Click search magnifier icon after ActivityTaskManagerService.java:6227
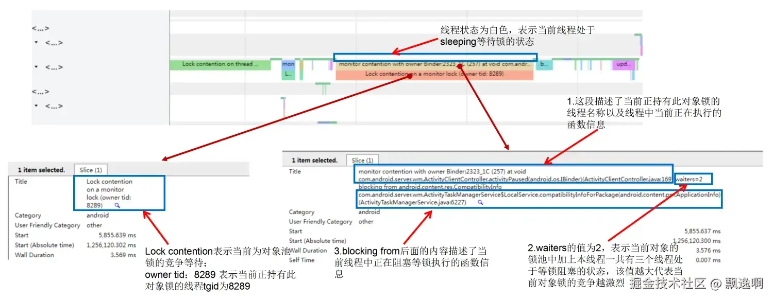Screen dimensions: 773x300 coord(481,203)
